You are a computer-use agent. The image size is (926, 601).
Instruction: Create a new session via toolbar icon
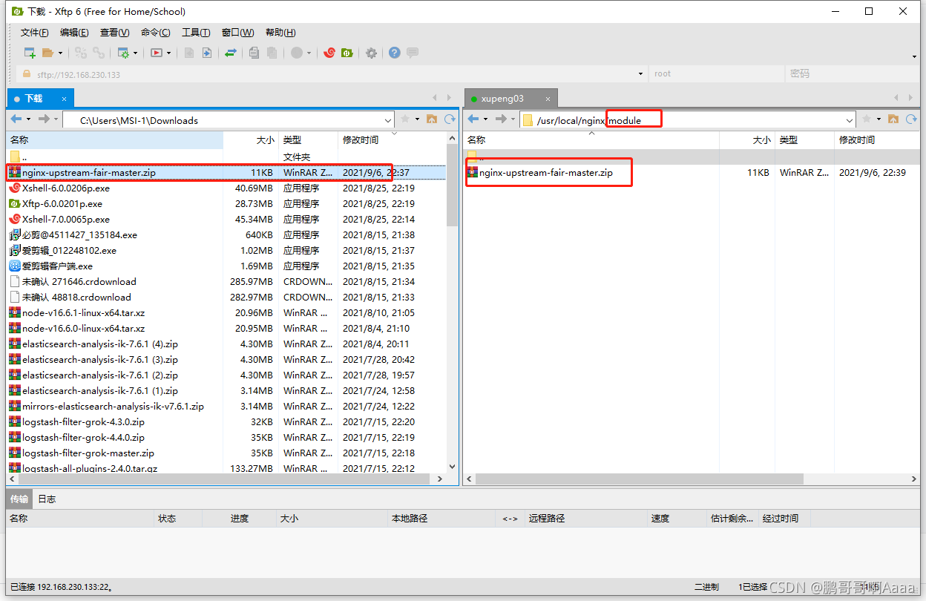click(x=30, y=53)
